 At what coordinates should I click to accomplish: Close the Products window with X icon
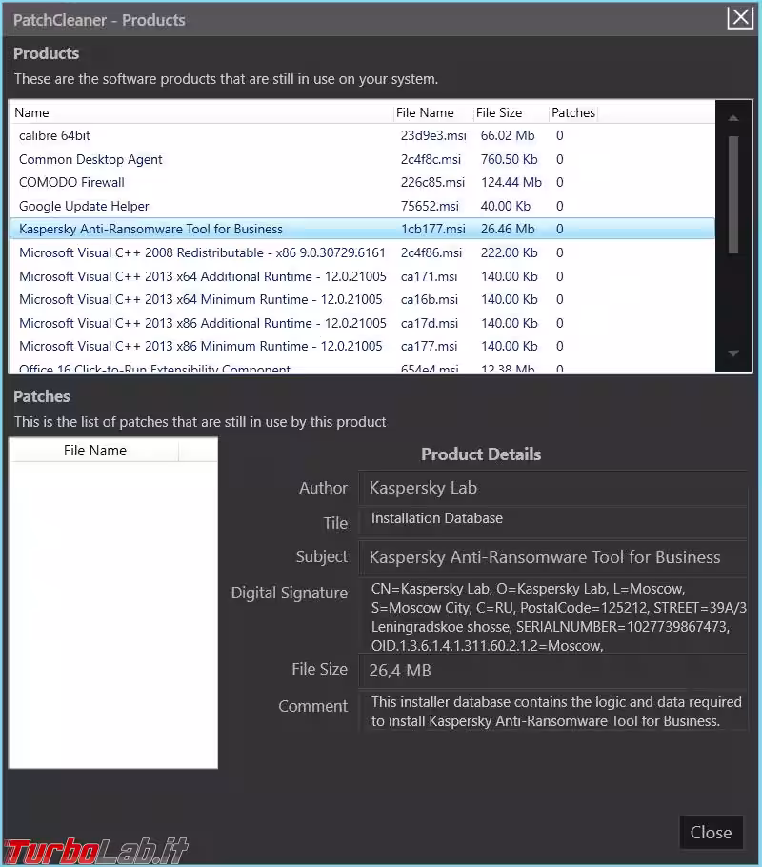point(740,18)
